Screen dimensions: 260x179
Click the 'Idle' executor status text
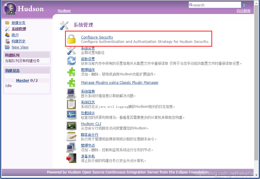click(8, 86)
